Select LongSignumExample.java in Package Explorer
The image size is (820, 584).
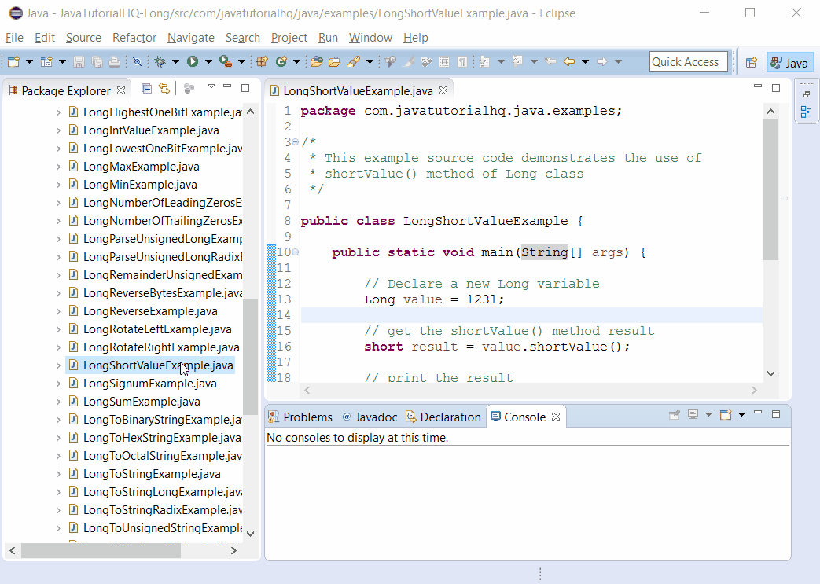click(x=149, y=384)
